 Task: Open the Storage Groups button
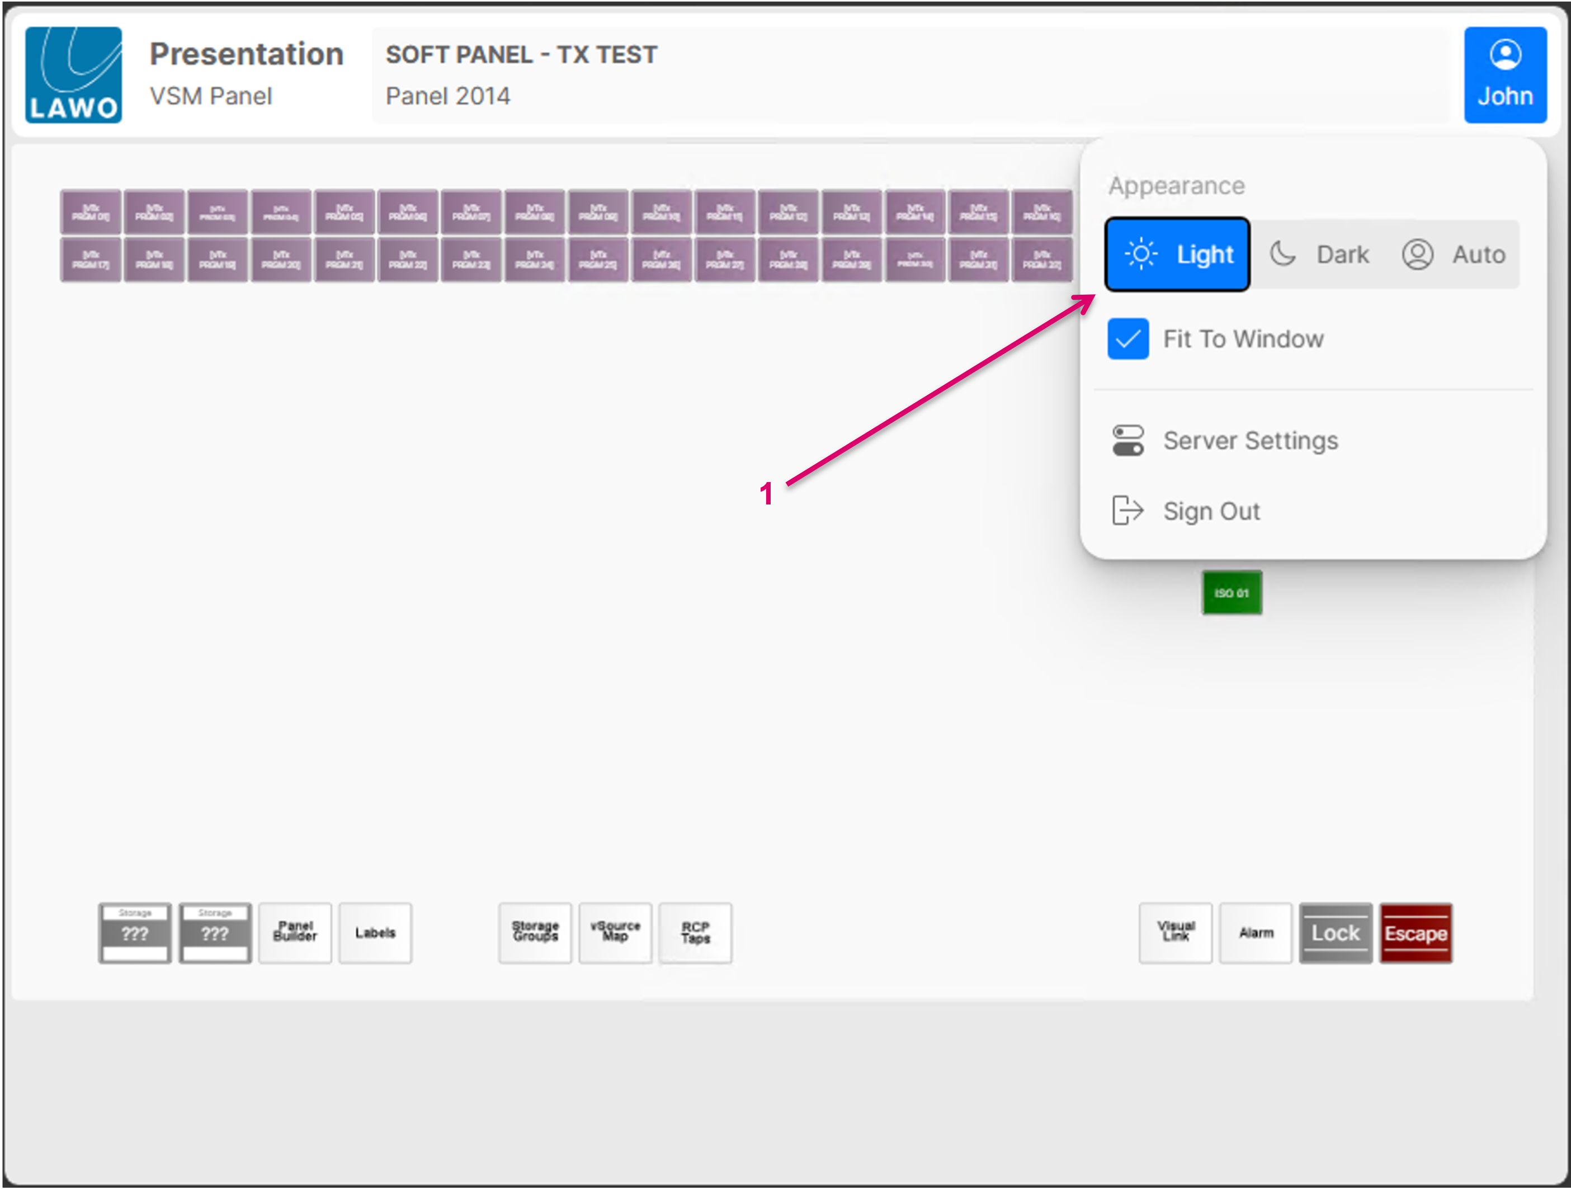[535, 933]
